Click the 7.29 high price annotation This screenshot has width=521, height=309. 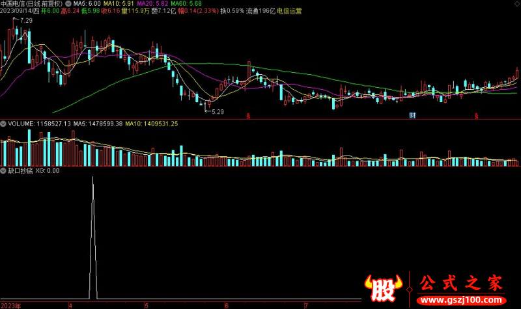(26, 21)
